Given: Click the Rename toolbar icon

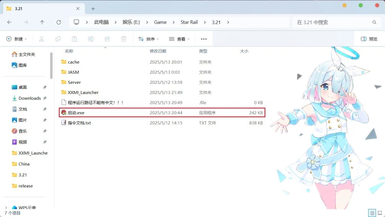Looking at the screenshot, I should click(91, 39).
